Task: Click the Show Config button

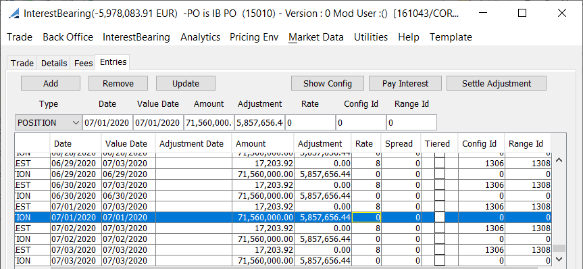Action: click(328, 83)
